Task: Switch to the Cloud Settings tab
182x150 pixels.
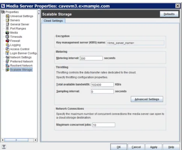Action: (x=53, y=21)
